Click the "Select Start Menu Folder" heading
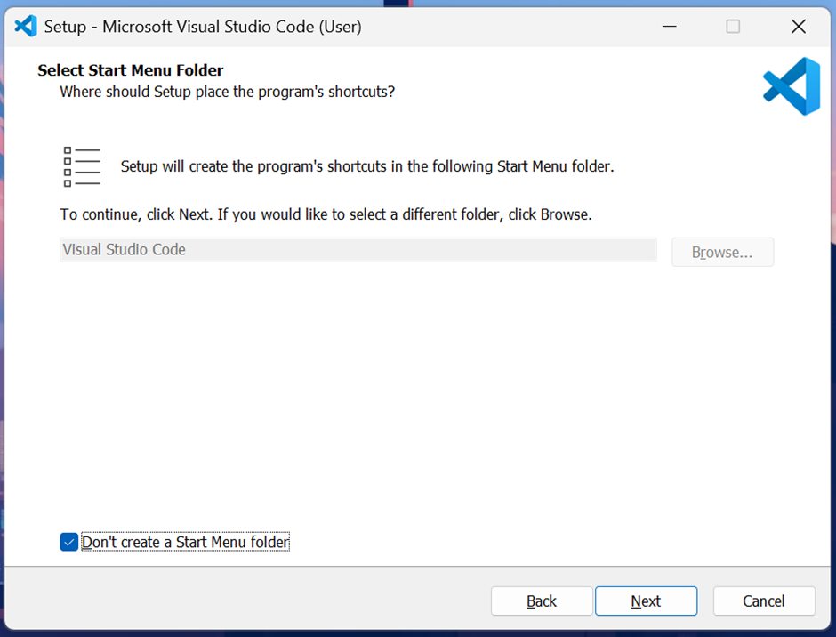 (x=131, y=70)
